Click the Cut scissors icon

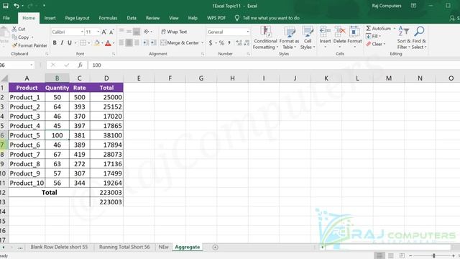14,29
